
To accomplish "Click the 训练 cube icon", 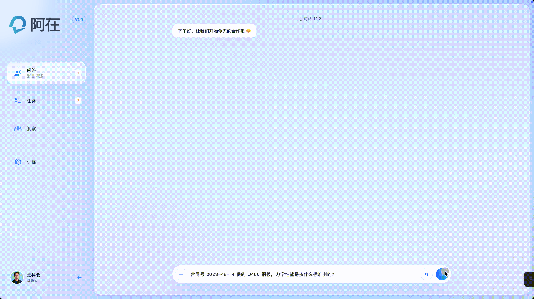I will pos(18,162).
